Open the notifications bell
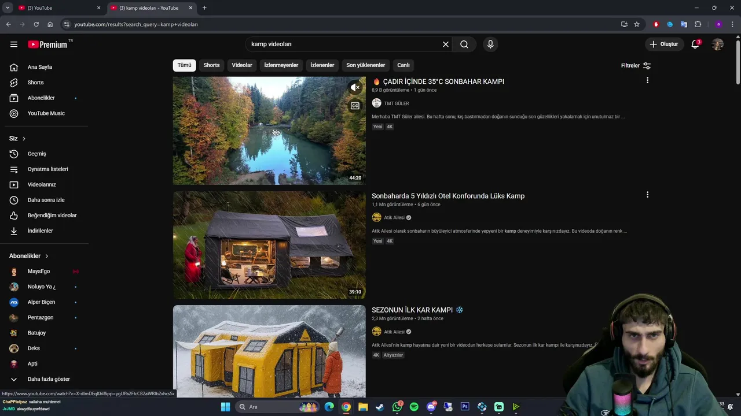The width and height of the screenshot is (741, 416). pos(695,44)
